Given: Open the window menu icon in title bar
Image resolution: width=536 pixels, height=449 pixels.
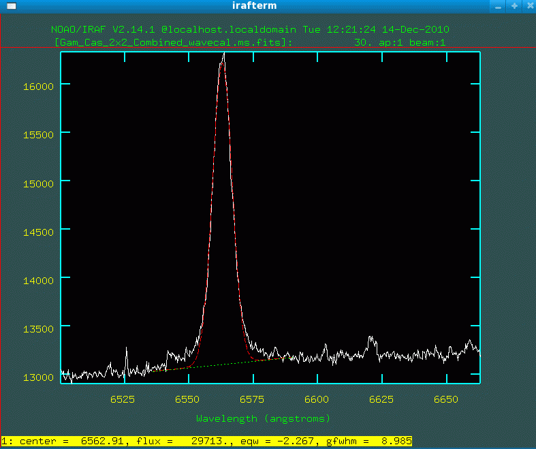Looking at the screenshot, I should coord(10,6).
